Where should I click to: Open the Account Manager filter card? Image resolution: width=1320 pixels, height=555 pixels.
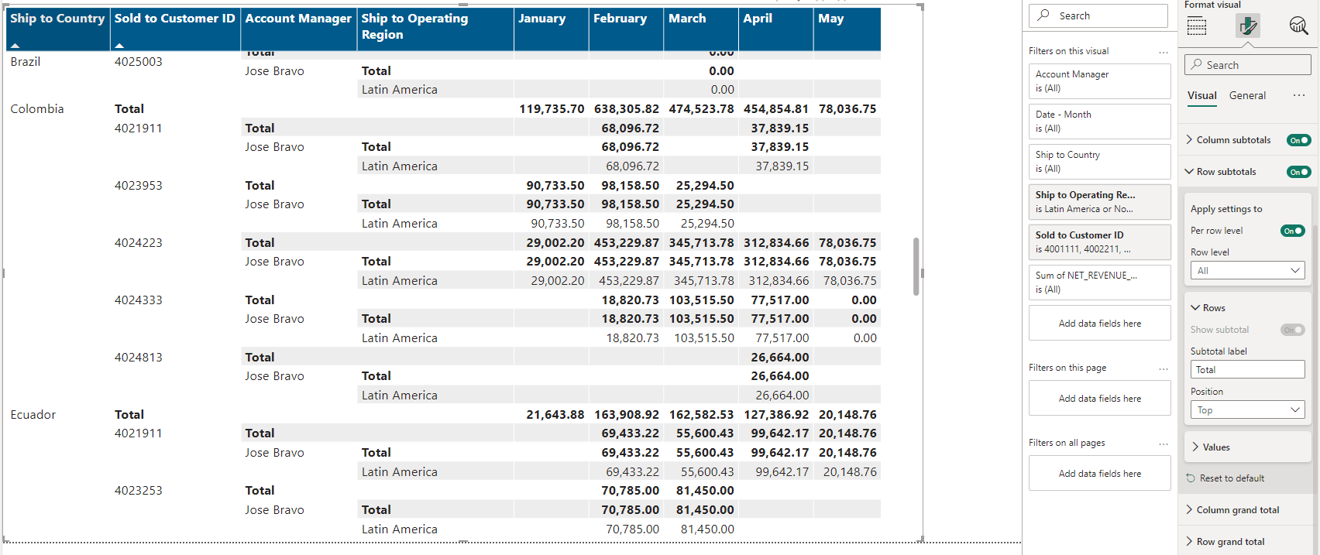(x=1099, y=81)
